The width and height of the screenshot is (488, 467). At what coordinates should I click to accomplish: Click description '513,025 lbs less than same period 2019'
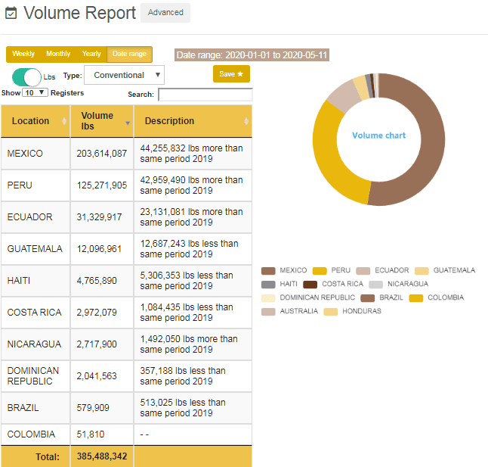pyautogui.click(x=183, y=408)
